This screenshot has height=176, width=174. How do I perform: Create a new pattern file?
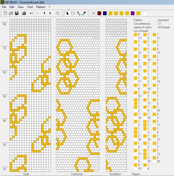click(x=5, y=13)
